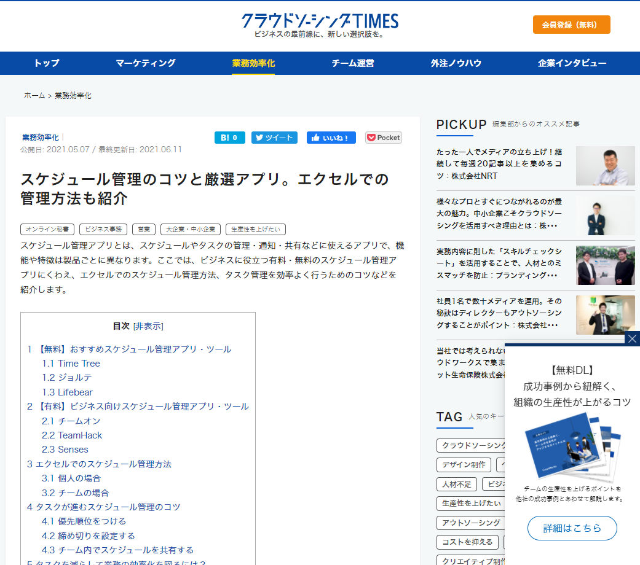
Task: Click the 詳細はこちら button in popup
Action: point(572,528)
